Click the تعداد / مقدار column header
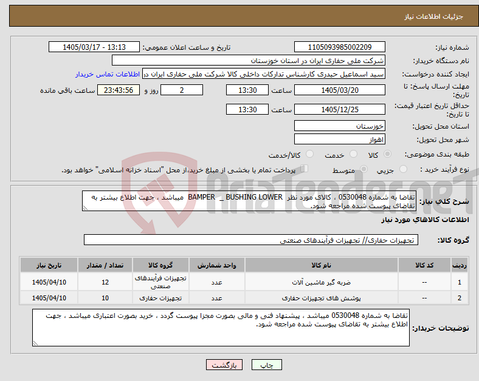The height and width of the screenshot is (381, 479). 105,265
